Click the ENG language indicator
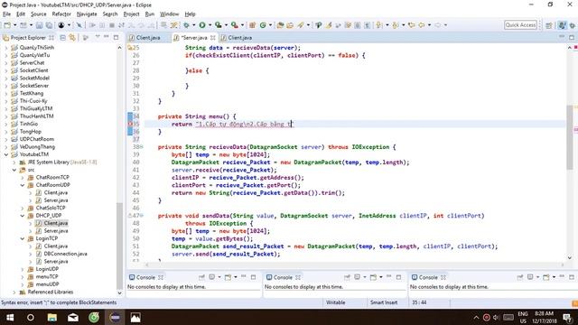The height and width of the screenshot is (325, 578). [x=523, y=313]
